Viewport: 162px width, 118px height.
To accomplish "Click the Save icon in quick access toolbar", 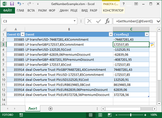I will pos(12,4).
